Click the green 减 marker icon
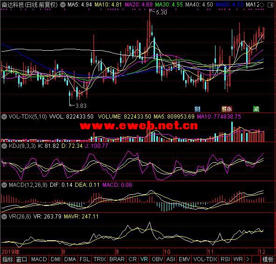This screenshot has width=276, height=264. 256,109
